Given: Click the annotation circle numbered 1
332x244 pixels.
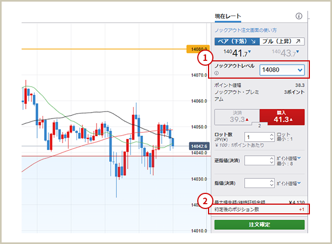Looking at the screenshot, I should pos(204,57).
